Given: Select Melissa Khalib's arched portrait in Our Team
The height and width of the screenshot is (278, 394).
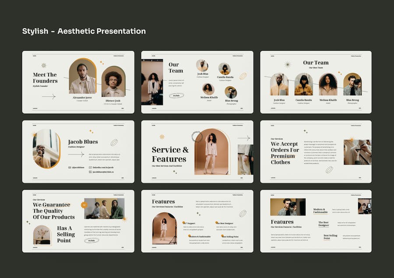Looking at the screenshot, I should pos(328,84).
